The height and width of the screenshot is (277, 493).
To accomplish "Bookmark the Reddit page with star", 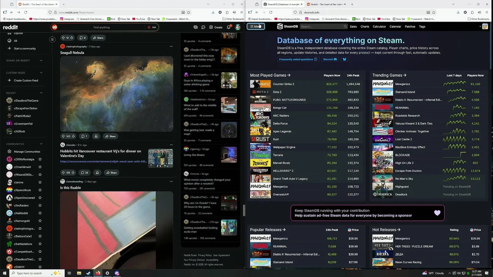I will [188, 12].
